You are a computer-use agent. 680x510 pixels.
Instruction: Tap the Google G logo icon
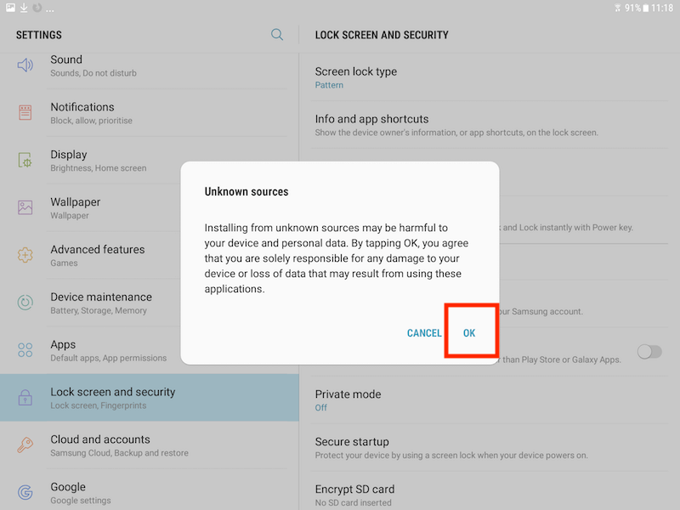click(25, 492)
